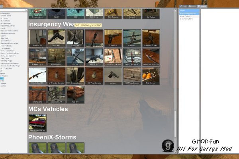Select Special Effects spawnlist
Viewport: 239px width, 159px height.
[6, 41]
